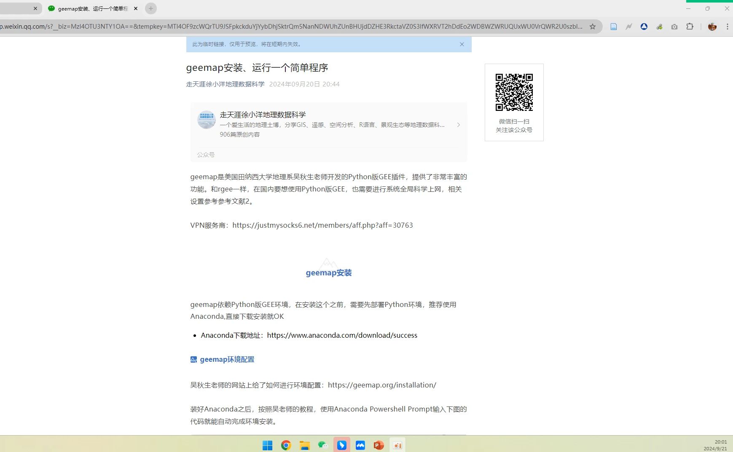Click the gray lightning-bolt extension icon
The width and height of the screenshot is (733, 452).
(629, 27)
